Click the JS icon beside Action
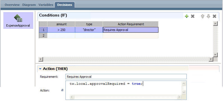 62,90
